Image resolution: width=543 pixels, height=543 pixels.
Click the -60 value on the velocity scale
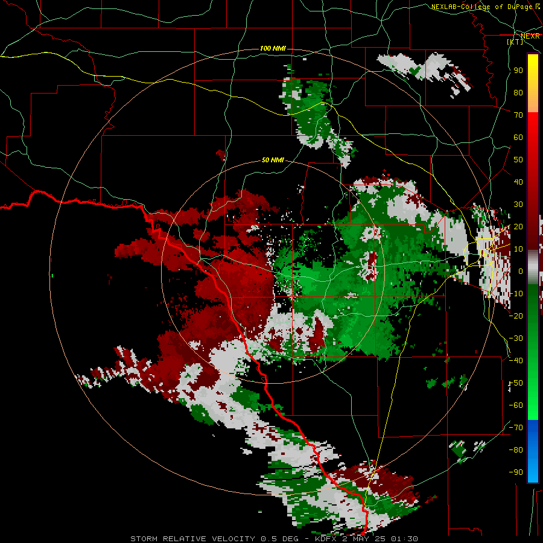point(516,405)
